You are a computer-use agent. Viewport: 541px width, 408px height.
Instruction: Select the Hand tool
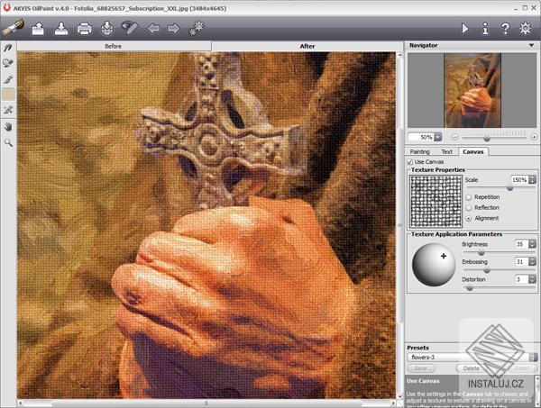[x=8, y=127]
